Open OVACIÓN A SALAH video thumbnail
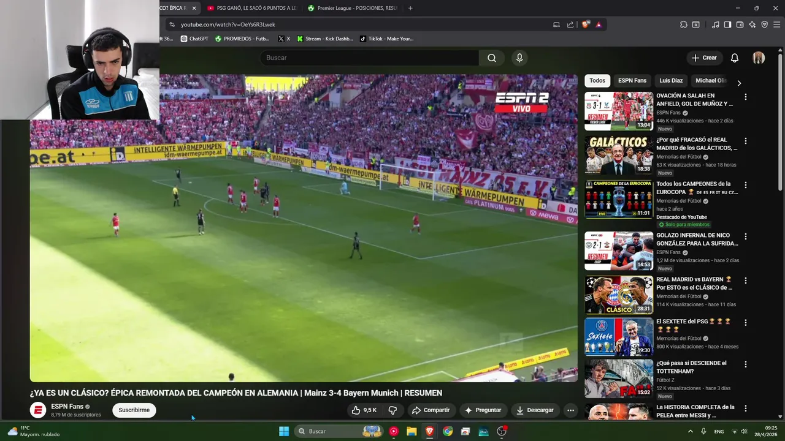The width and height of the screenshot is (785, 441). 619,111
